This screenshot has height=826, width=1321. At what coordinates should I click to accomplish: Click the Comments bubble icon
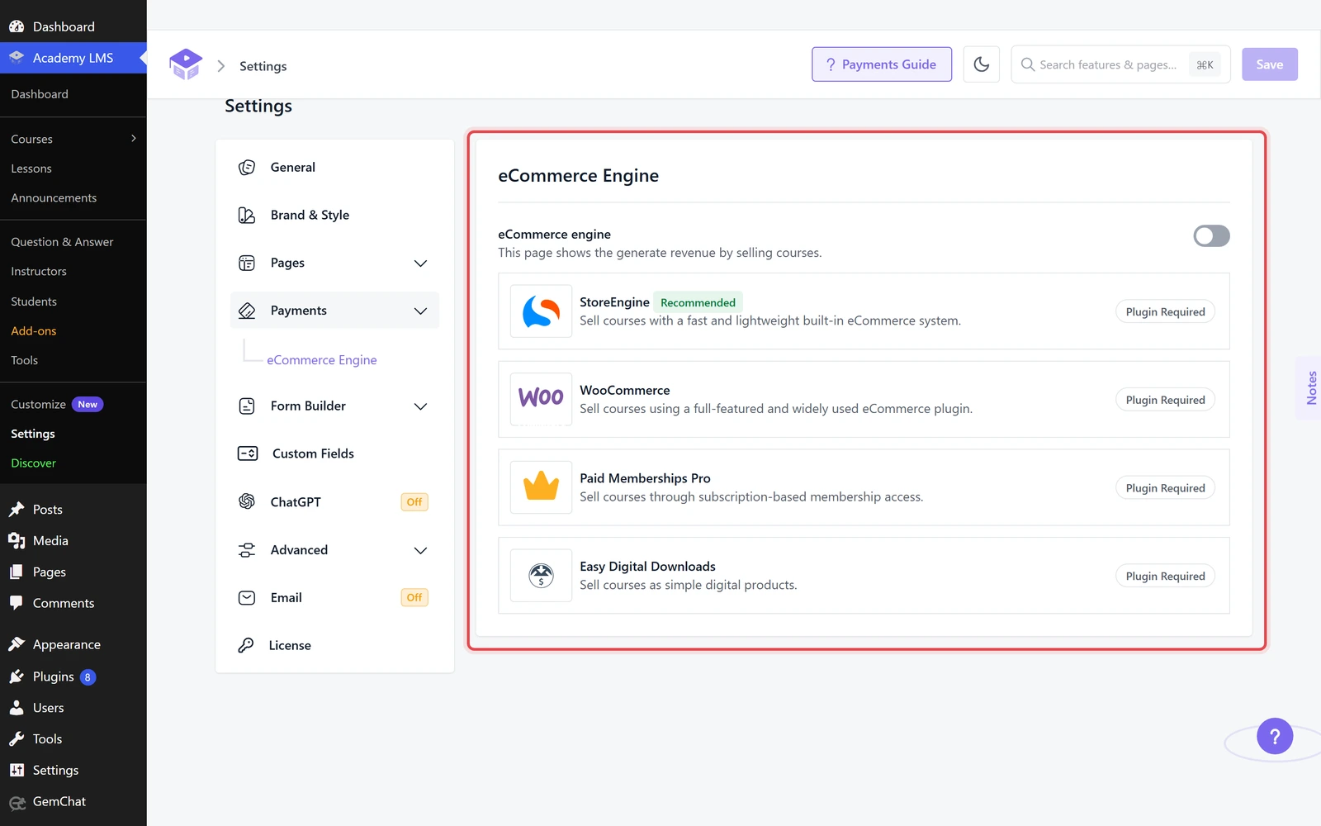pyautogui.click(x=17, y=603)
